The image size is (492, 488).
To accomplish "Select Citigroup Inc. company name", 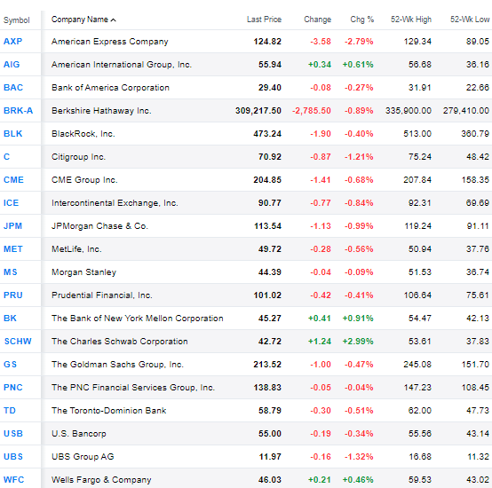I will [78, 157].
